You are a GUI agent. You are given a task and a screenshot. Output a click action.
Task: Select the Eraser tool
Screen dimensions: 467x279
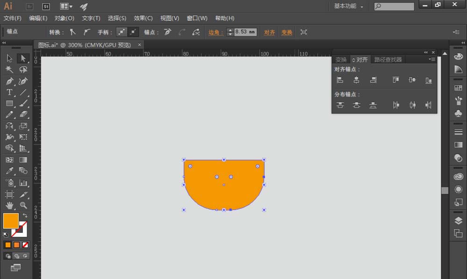(23, 114)
